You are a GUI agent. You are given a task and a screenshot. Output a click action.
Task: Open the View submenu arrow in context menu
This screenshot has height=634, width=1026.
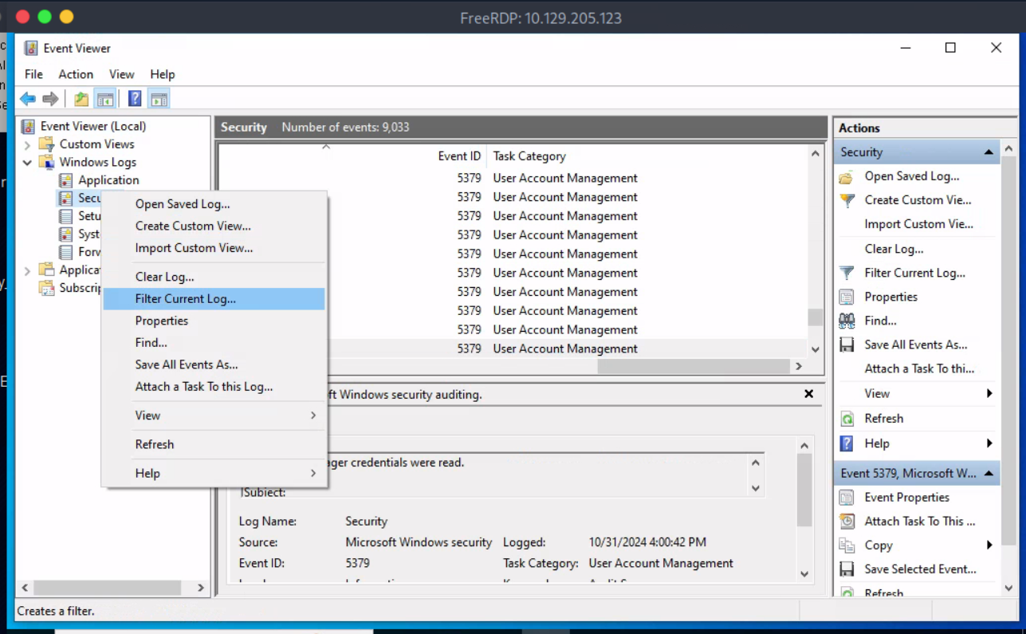[x=313, y=415]
